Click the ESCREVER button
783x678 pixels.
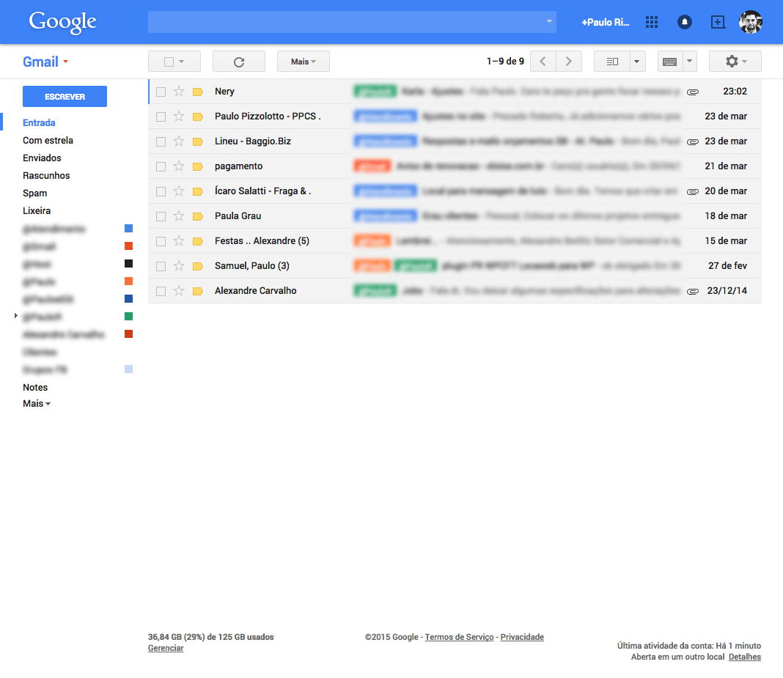[65, 96]
